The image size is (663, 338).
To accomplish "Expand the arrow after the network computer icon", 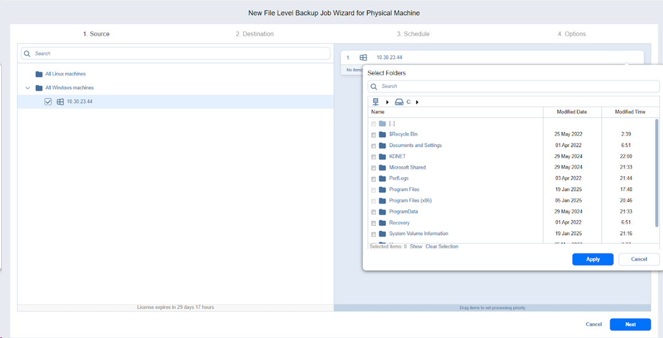I will coord(388,102).
